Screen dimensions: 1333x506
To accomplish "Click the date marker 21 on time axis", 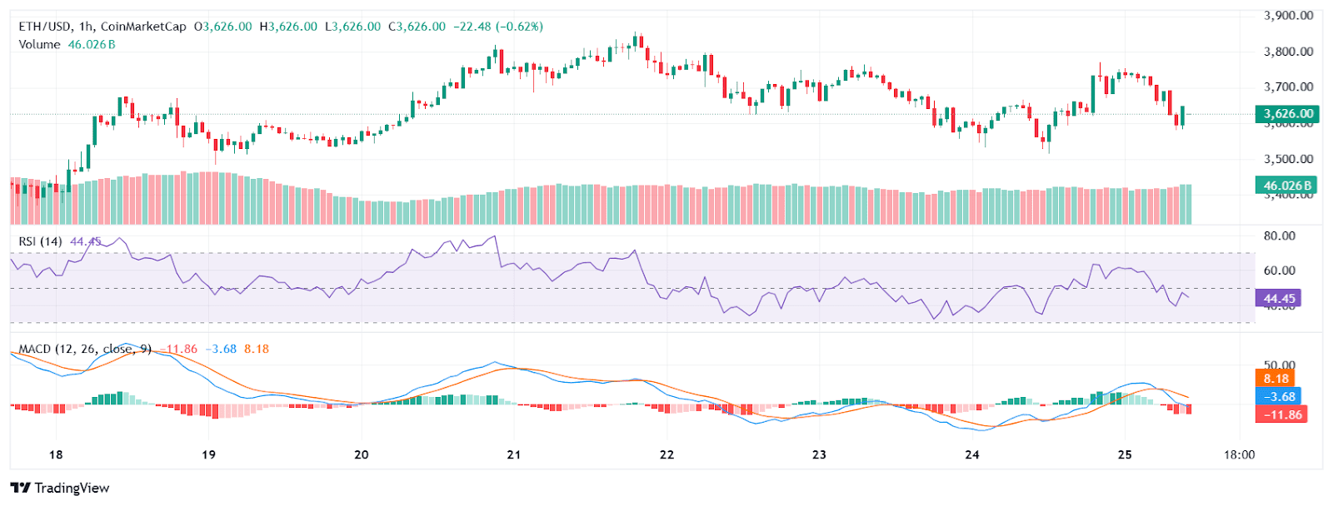I will [514, 454].
